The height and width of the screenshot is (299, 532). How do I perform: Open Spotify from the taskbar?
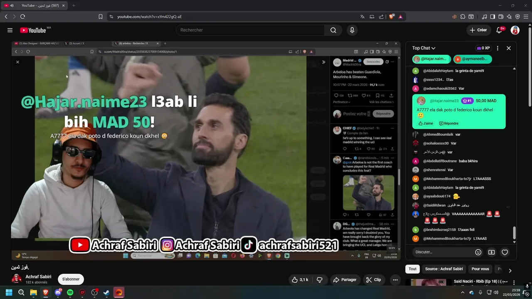(70, 292)
